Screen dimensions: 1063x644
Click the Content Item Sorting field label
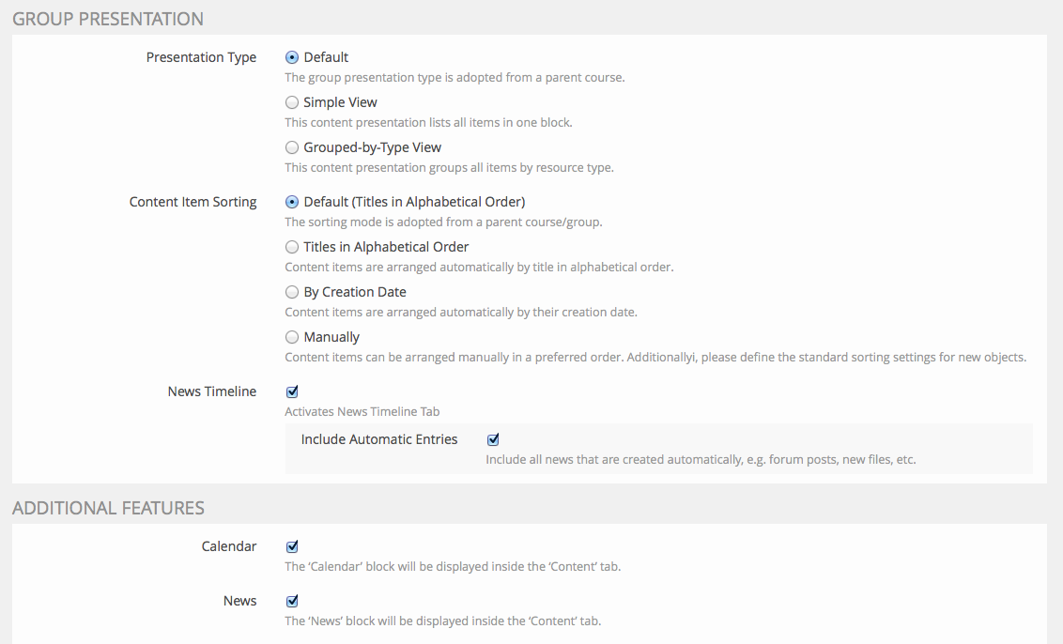tap(193, 202)
